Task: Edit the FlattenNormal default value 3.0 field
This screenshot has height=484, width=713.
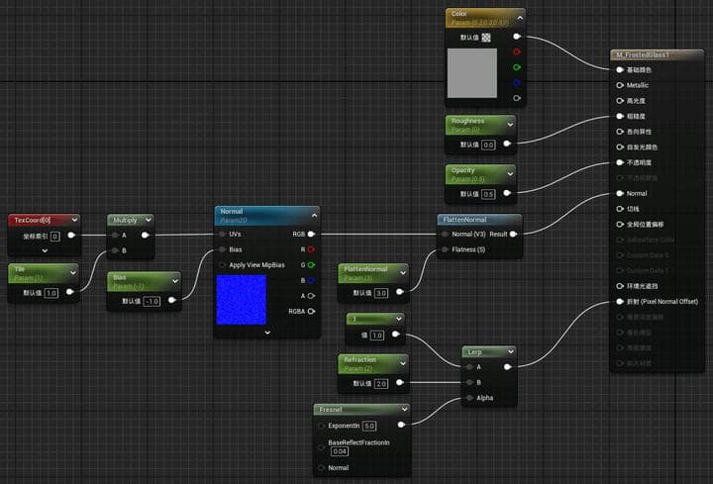Action: pos(381,293)
